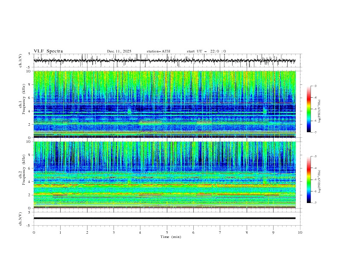Click the ch.2 log(PSD) colorbar label
The width and height of the screenshot is (338, 261).
click(320, 181)
